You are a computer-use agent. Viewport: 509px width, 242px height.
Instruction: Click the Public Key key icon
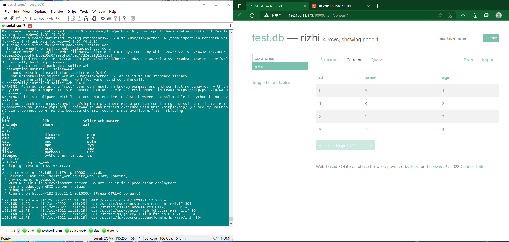[116, 19]
